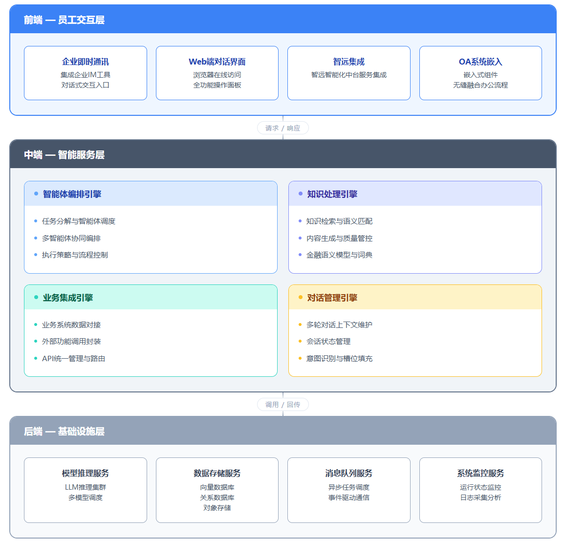Click the 请求 / 响应 connector label
Viewport: 565px width, 541px height.
tap(283, 128)
